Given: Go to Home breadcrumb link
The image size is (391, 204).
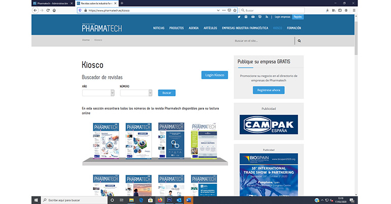Looking at the screenshot, I should click(x=86, y=40).
